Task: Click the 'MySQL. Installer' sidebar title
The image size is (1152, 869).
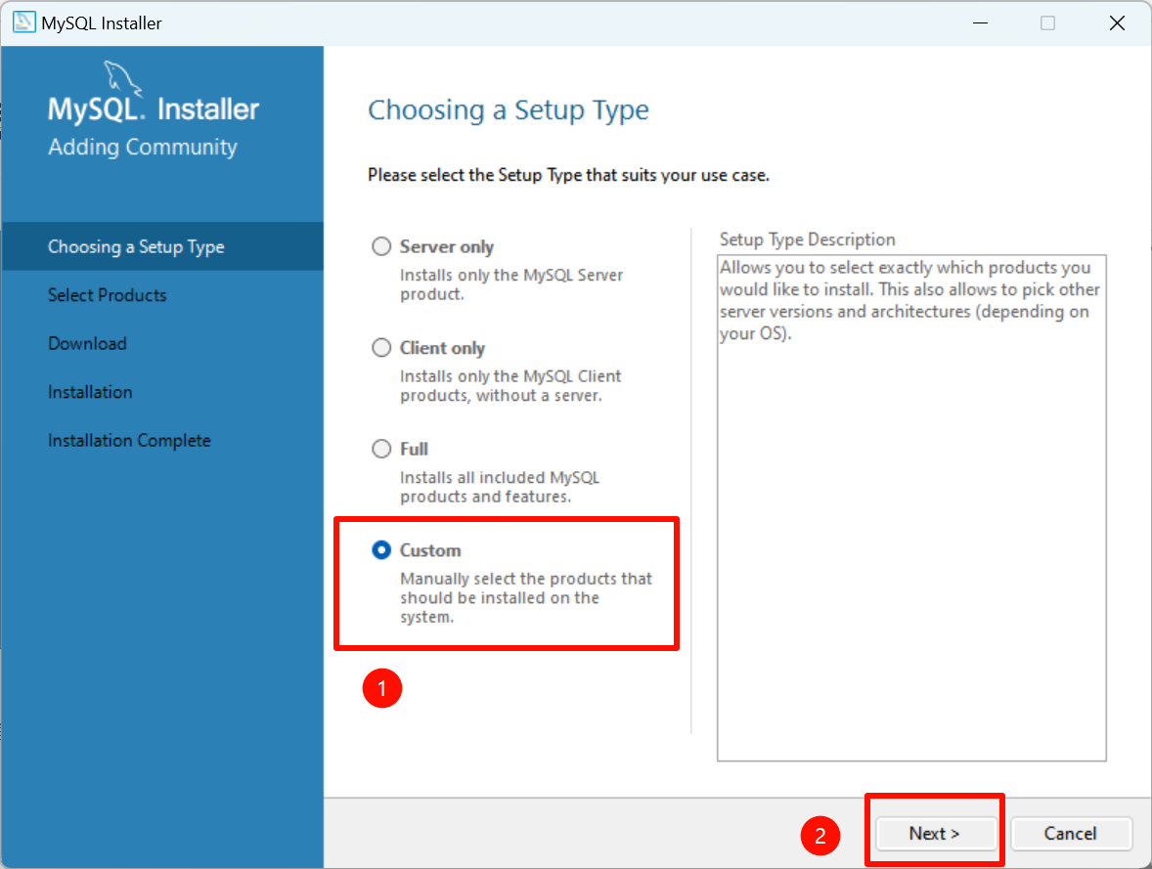Action: pos(154,109)
